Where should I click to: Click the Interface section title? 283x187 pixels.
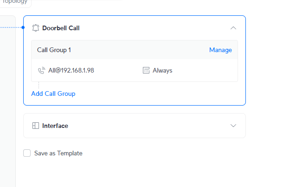tap(55, 126)
